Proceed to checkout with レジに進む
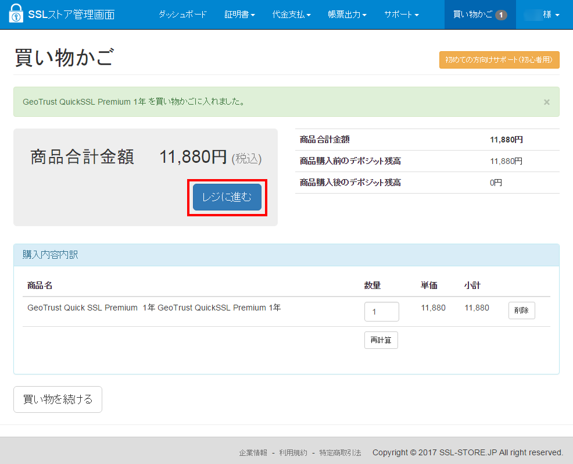 (227, 197)
